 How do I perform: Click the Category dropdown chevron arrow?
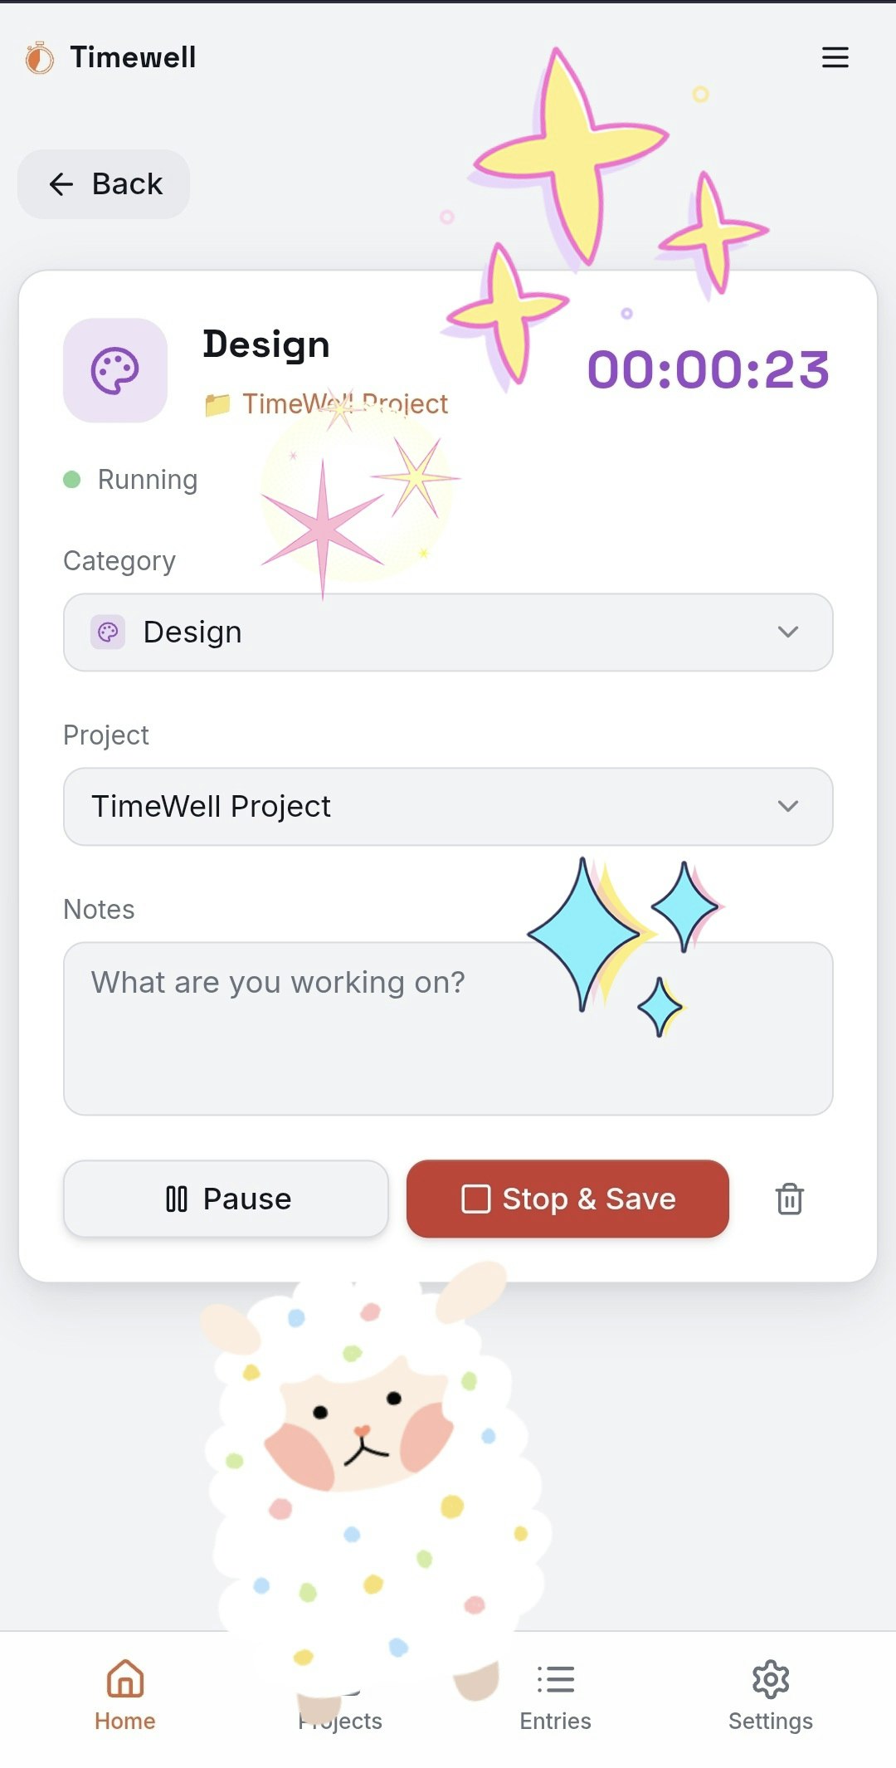tap(788, 632)
